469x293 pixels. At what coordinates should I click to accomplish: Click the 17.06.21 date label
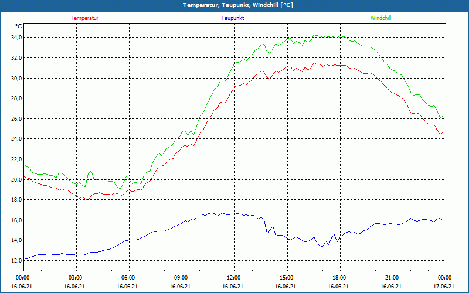click(x=444, y=286)
